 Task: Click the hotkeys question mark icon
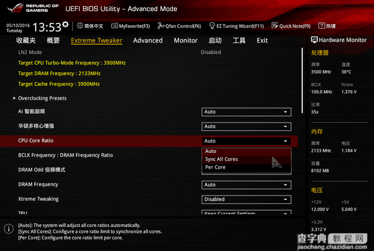coord(321,26)
